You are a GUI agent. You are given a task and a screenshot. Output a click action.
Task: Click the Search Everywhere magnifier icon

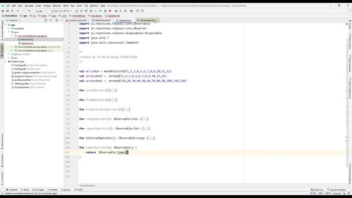pos(142,11)
